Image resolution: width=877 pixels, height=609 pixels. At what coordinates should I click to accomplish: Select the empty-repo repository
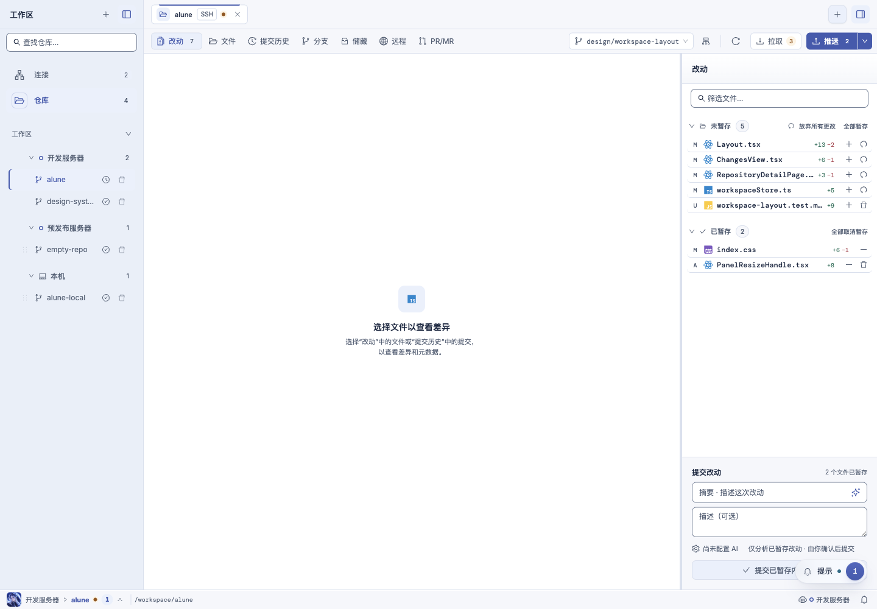(x=67, y=250)
